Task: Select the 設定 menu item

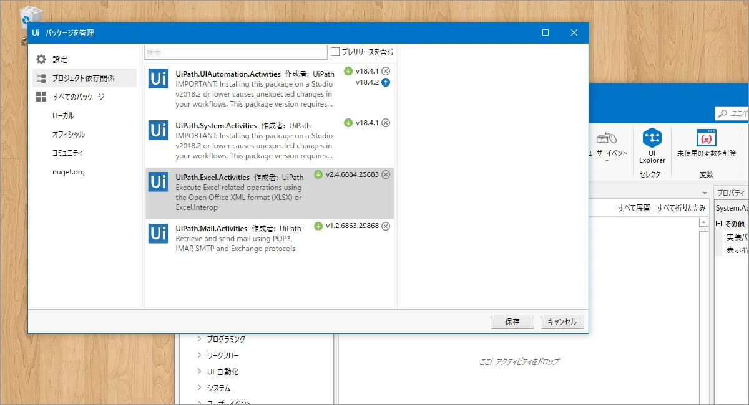Action: 60,59
